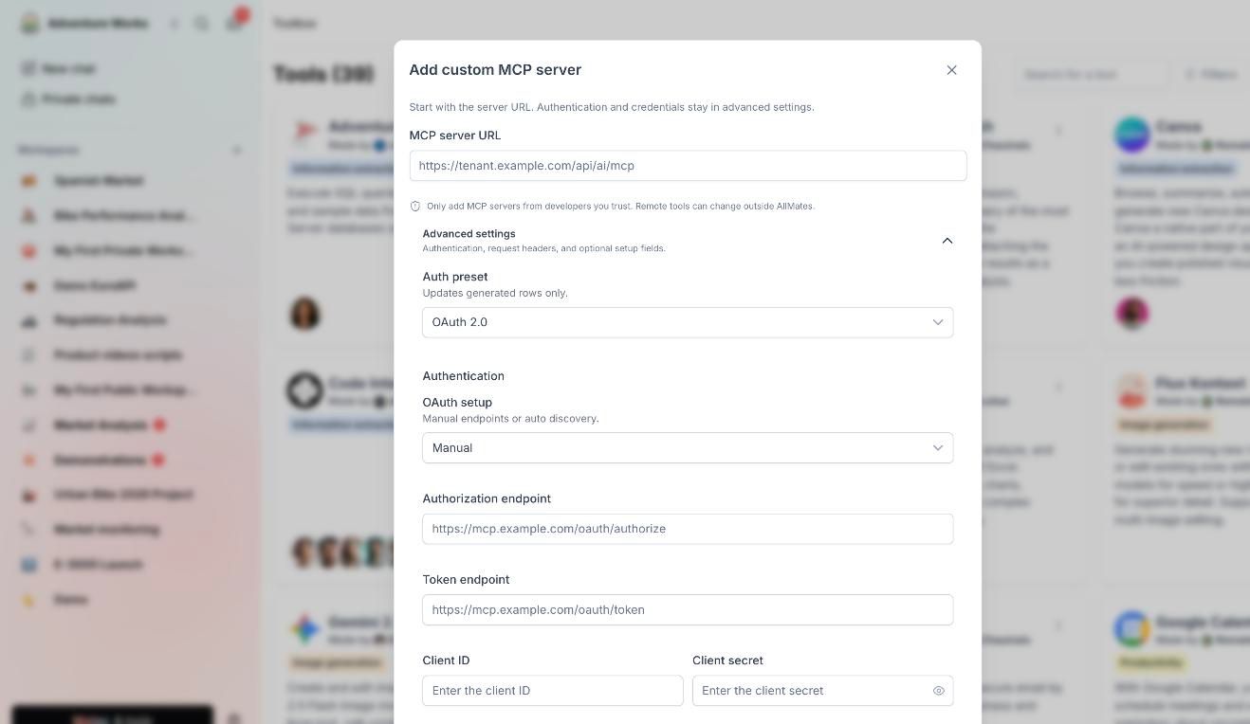1250x724 pixels.
Task: Click the Gemini tool icon
Action: pyautogui.click(x=305, y=629)
